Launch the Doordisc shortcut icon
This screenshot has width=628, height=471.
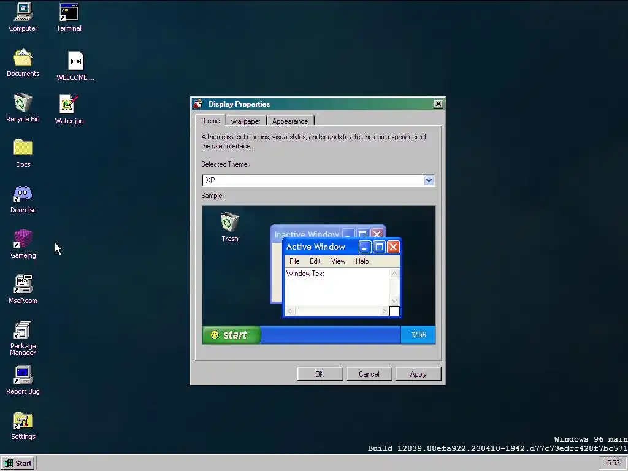(x=23, y=199)
